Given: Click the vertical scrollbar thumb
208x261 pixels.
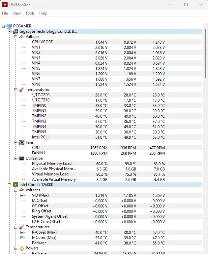Looking at the screenshot, I should [x=205, y=54].
